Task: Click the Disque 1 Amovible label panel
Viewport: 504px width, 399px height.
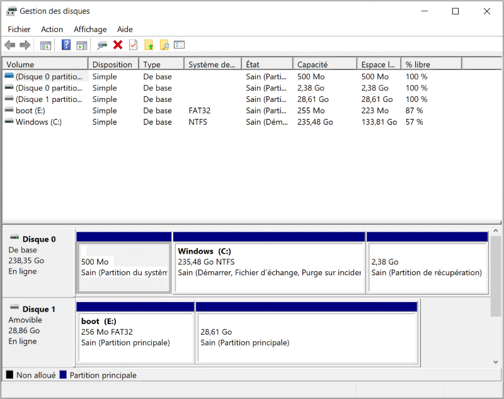Action: (38, 332)
